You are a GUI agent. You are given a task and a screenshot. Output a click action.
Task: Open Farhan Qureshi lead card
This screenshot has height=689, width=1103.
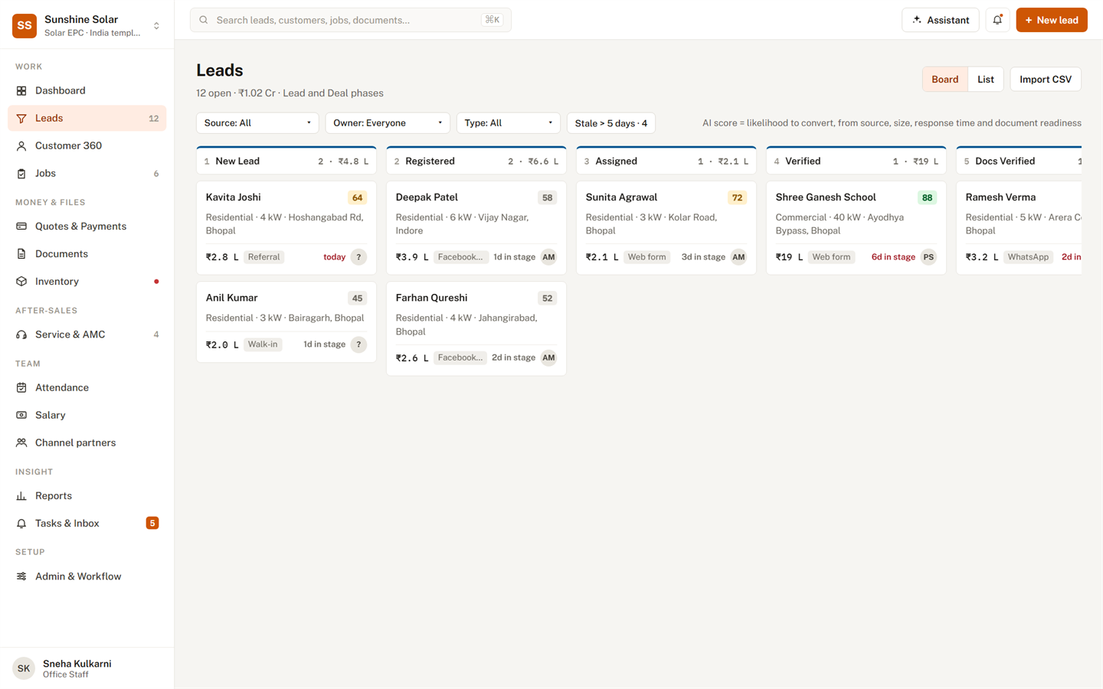[x=476, y=328]
